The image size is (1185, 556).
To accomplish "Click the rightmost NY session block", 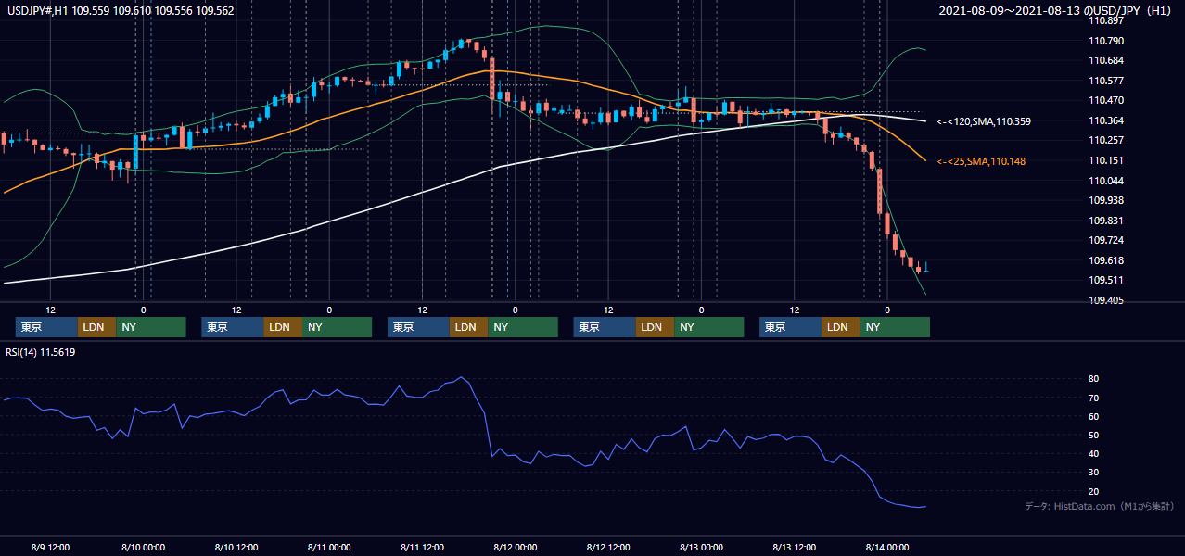I will 895,327.
